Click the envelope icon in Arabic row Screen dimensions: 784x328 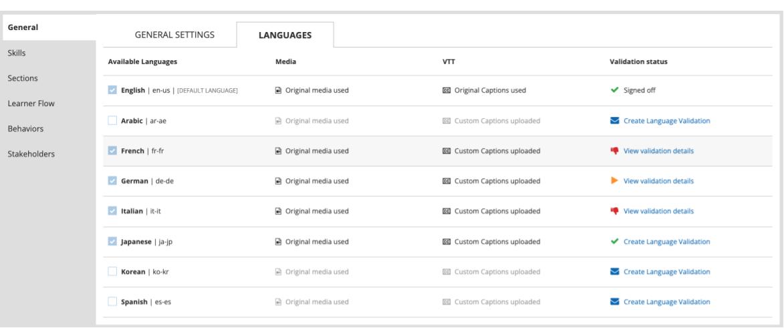[x=614, y=121]
